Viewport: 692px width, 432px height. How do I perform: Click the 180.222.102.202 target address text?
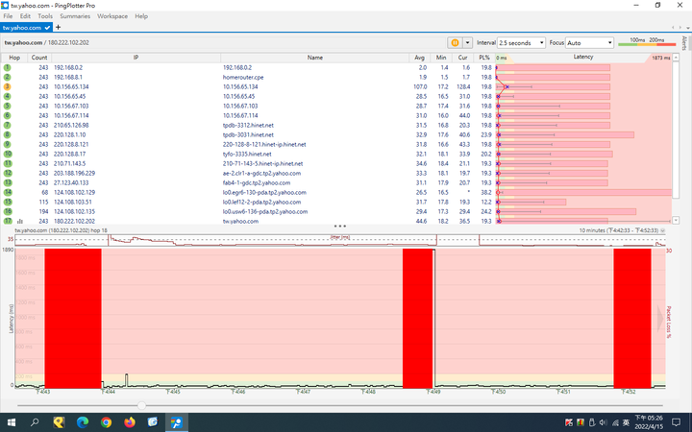[x=68, y=43]
